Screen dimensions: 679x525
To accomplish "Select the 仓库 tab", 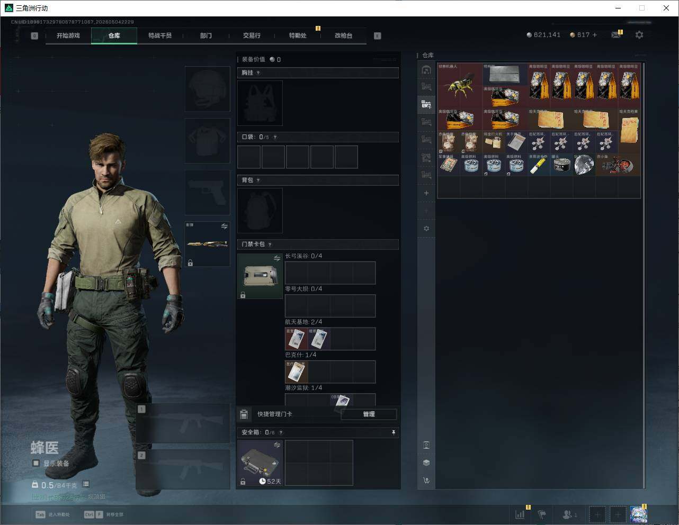I will pos(114,35).
